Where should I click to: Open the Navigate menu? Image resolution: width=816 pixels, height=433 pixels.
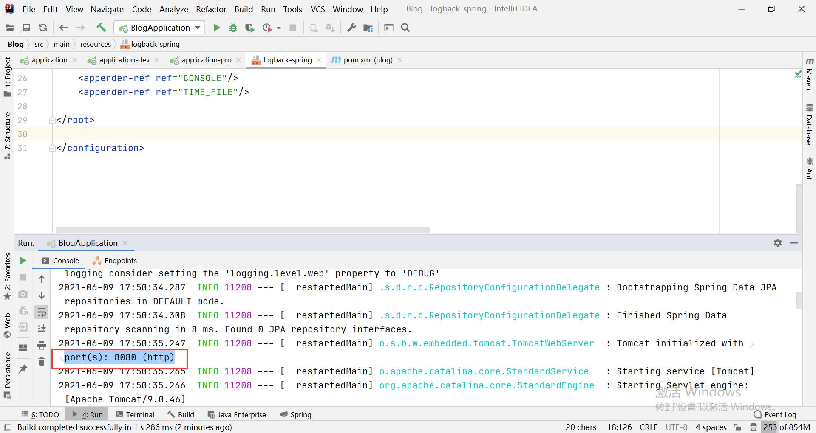pos(107,9)
